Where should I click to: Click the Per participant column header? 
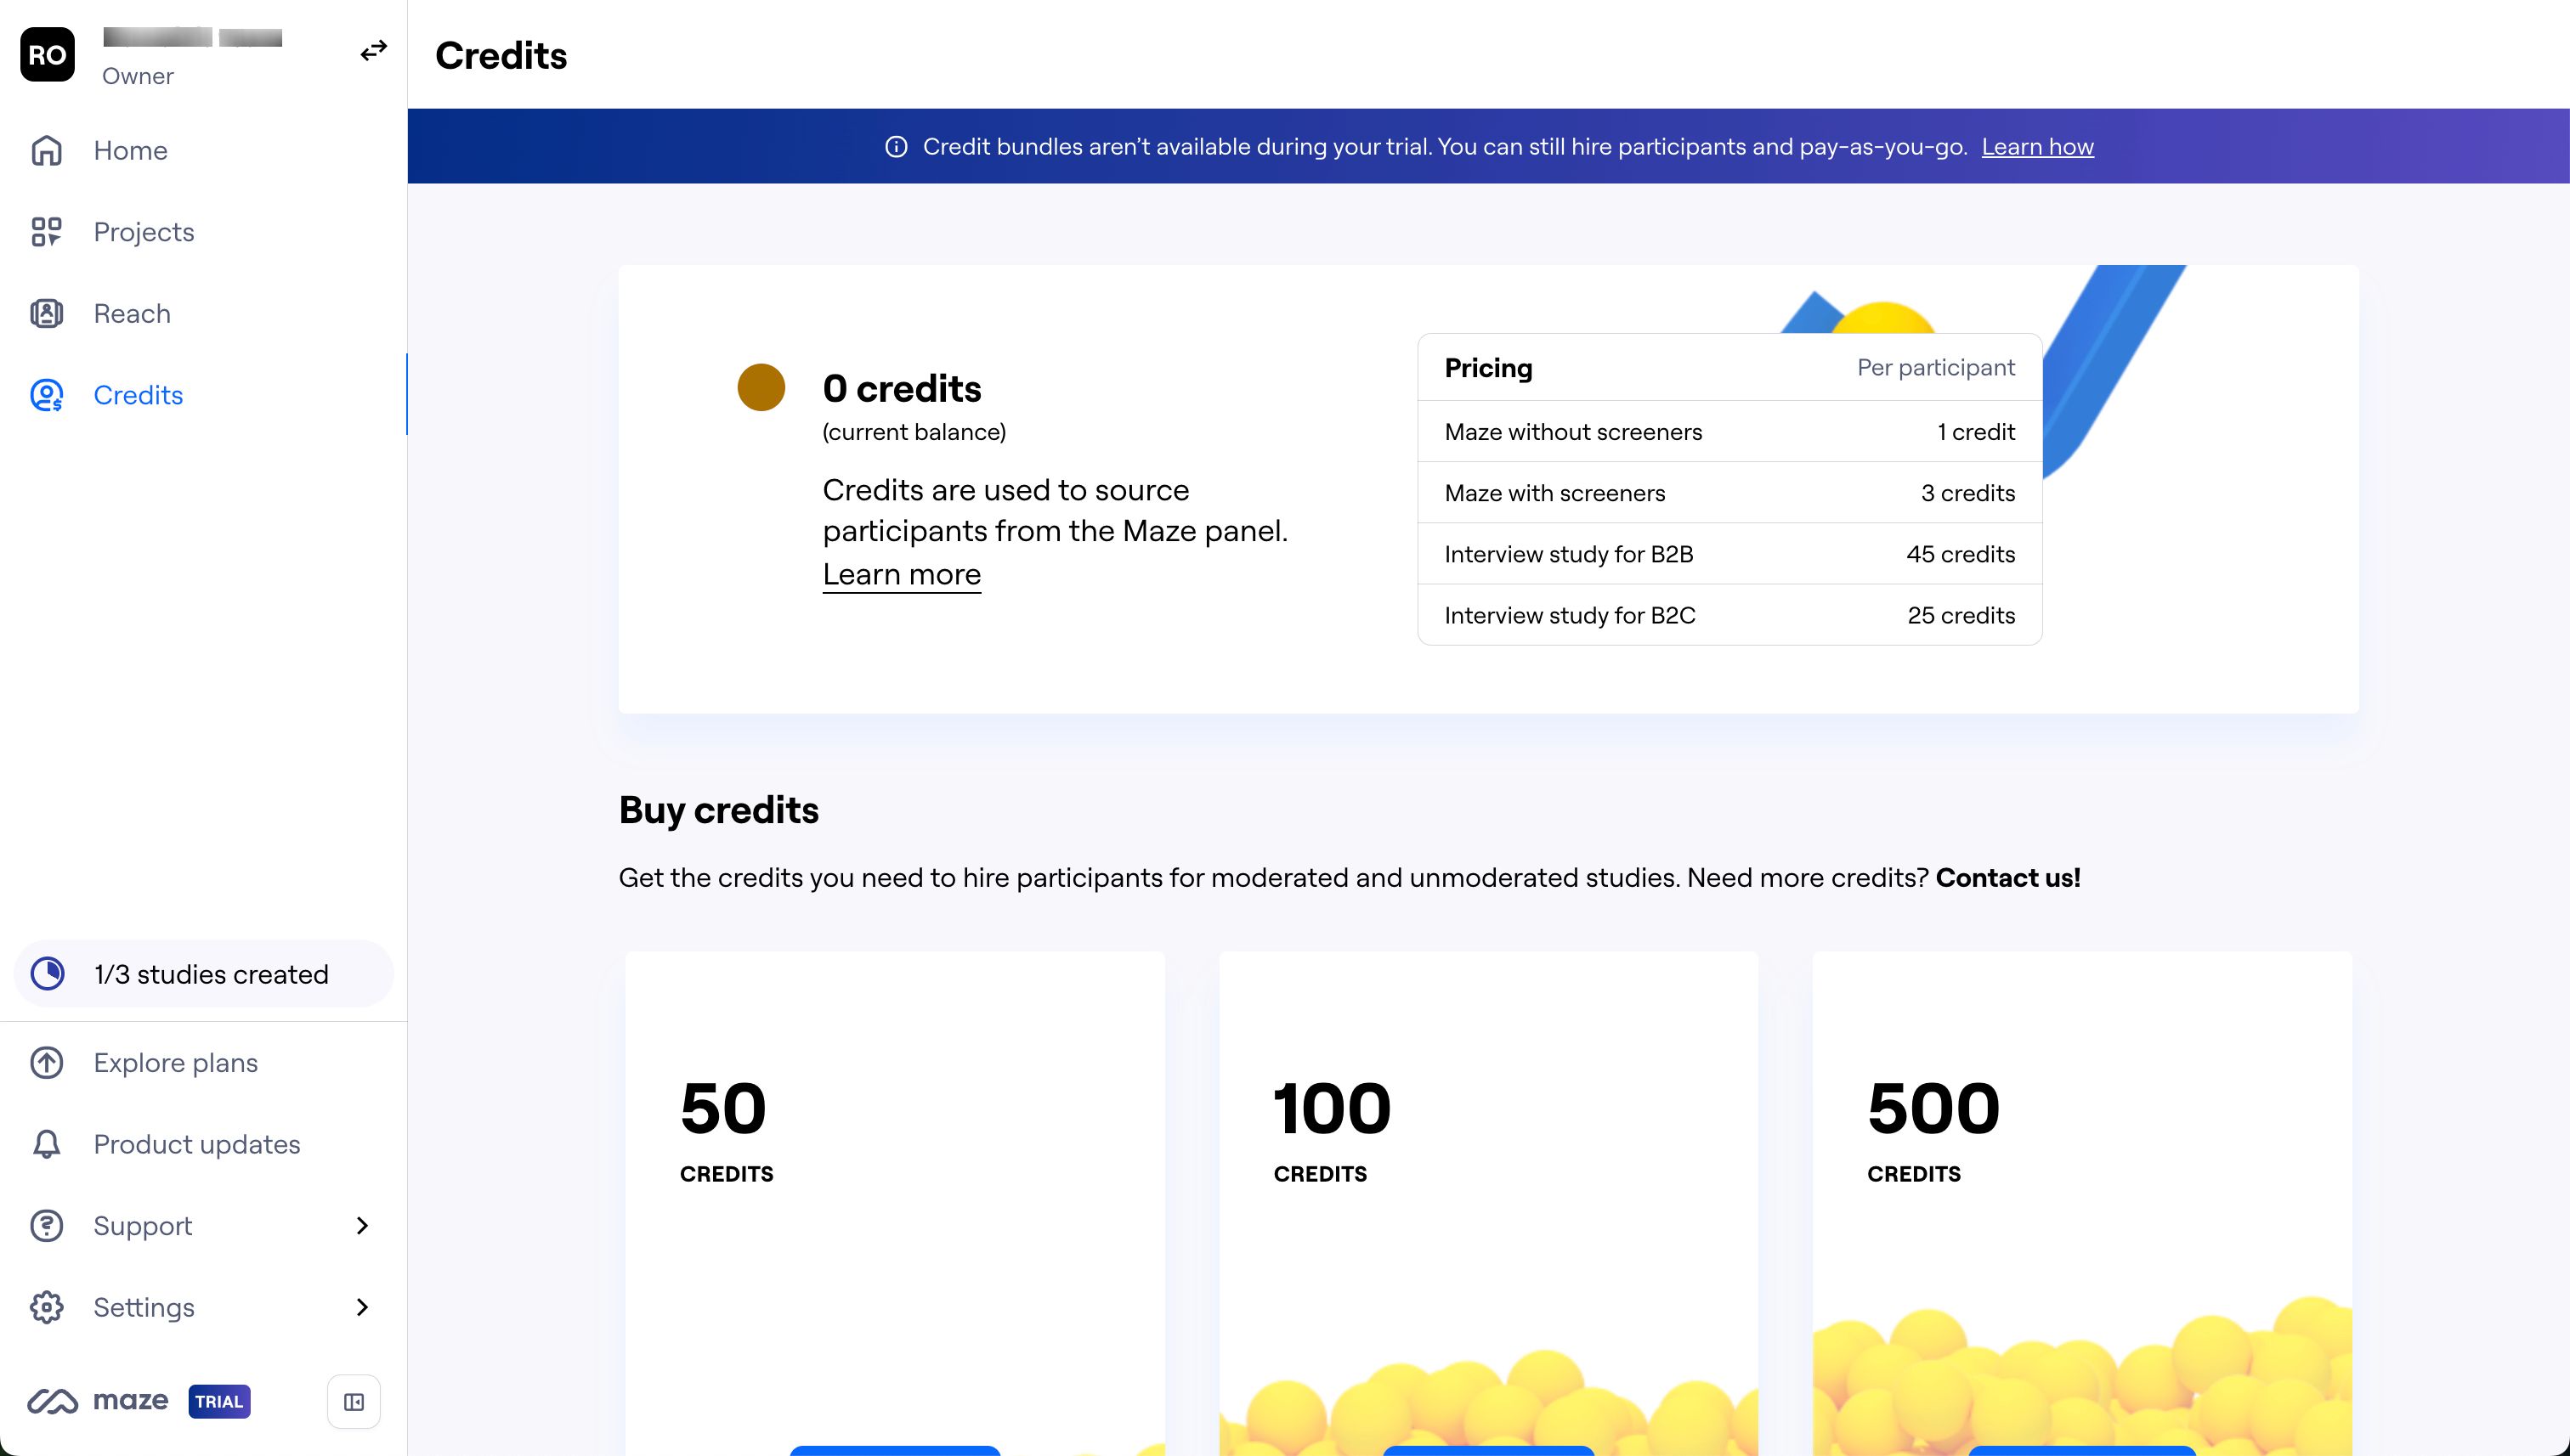pos(1936,367)
